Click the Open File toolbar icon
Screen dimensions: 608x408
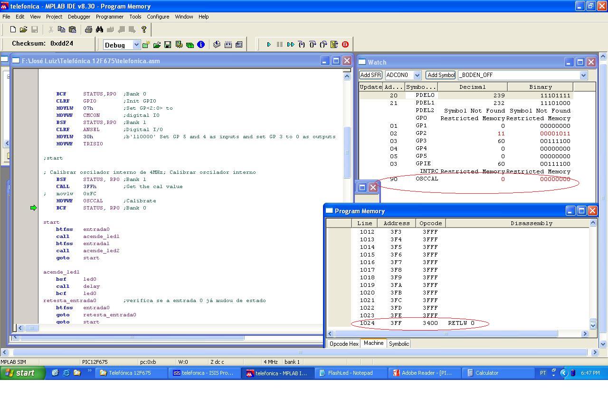(23, 29)
